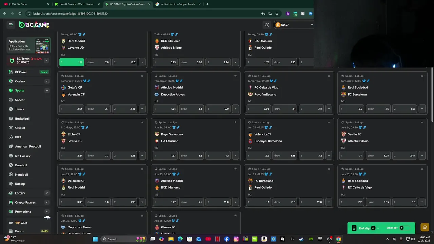Open live support headset icon
This screenshot has width=434, height=244.
coord(425,228)
